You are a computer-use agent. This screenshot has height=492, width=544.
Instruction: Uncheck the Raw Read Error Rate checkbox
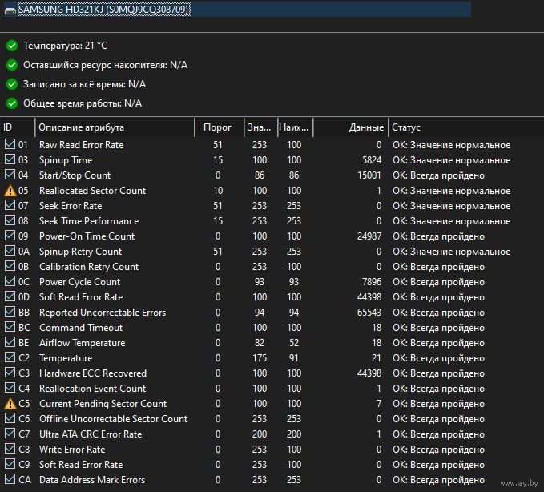(10, 145)
